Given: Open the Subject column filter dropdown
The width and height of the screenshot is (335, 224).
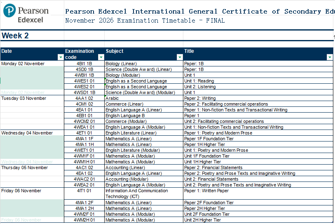Looking at the screenshot, I should [x=180, y=57].
